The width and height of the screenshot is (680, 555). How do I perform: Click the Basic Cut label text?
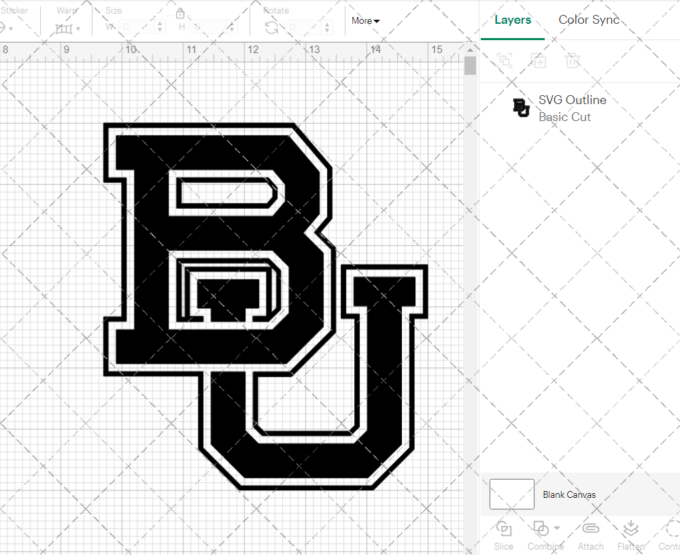[x=564, y=116]
